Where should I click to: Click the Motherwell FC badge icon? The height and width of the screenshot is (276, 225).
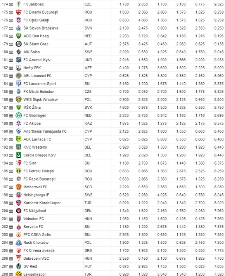(x=19, y=187)
